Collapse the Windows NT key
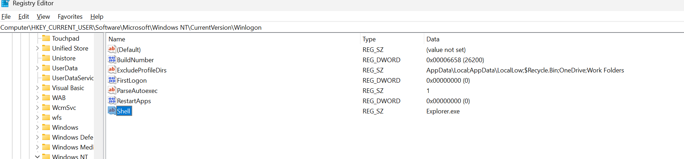 pyautogui.click(x=38, y=157)
